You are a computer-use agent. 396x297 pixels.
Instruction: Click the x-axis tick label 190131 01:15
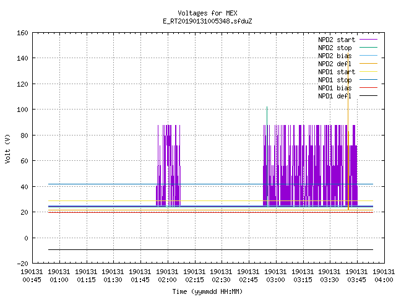[86, 276]
